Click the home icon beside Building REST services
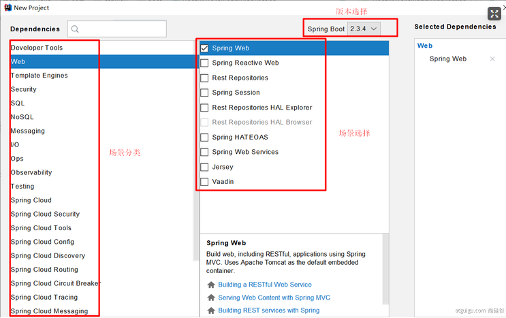 (210, 311)
